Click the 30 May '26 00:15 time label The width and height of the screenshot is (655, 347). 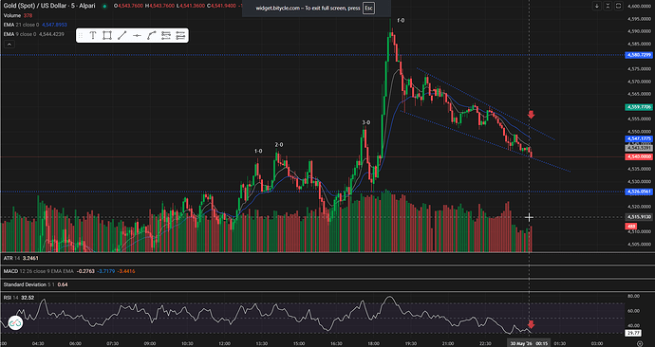(x=529, y=343)
